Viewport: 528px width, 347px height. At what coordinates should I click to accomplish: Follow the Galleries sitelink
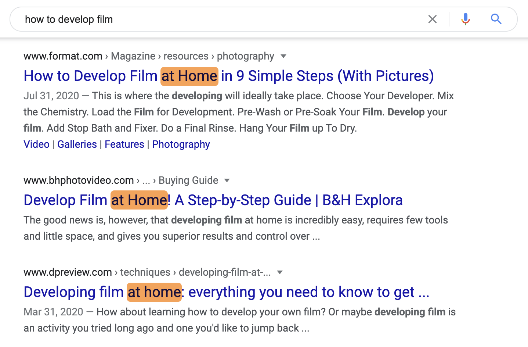[77, 144]
